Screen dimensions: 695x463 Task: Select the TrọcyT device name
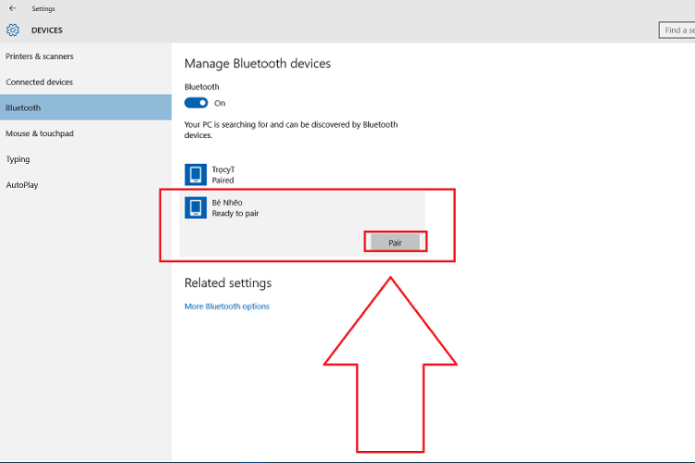(x=223, y=169)
